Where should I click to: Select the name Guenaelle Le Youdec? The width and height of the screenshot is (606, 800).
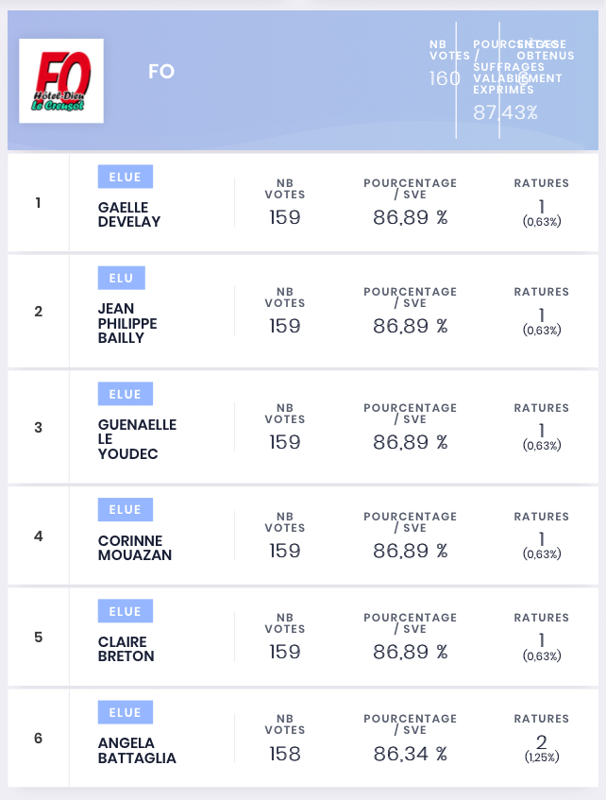[x=137, y=439]
